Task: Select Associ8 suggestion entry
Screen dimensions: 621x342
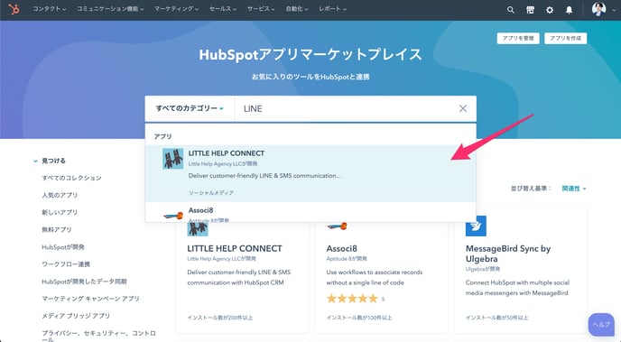Action: (310, 212)
